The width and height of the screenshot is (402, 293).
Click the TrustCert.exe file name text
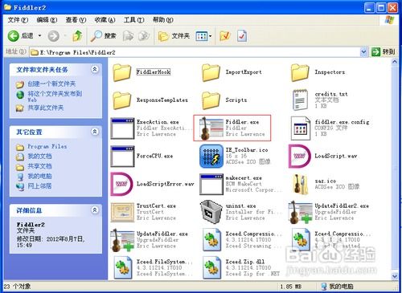(156, 206)
